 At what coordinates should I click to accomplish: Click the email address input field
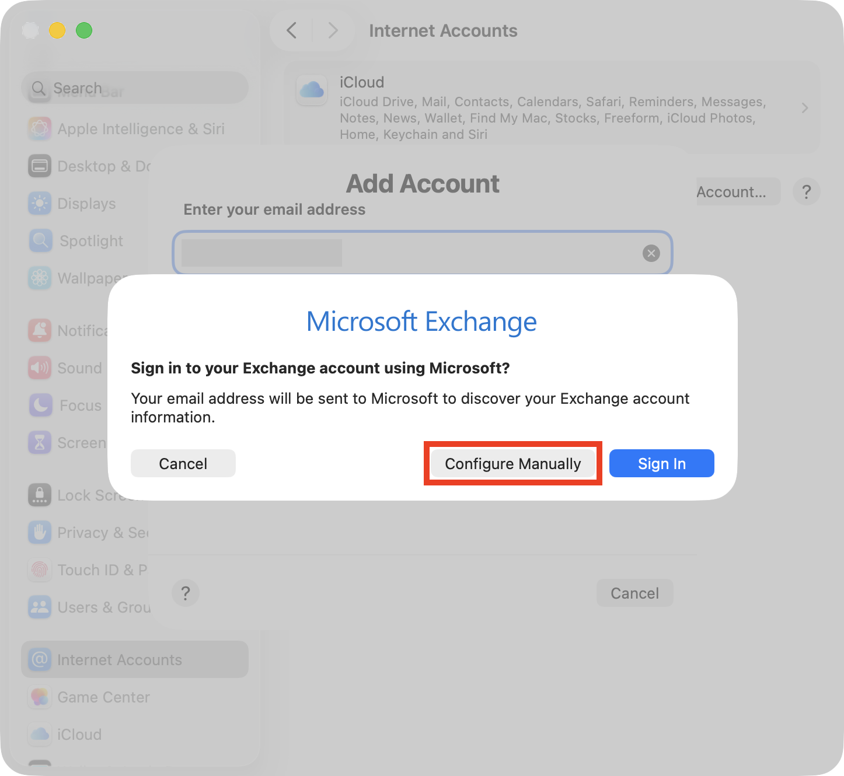(422, 253)
